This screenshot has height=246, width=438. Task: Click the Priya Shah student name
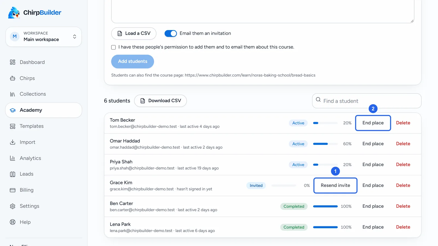click(121, 162)
